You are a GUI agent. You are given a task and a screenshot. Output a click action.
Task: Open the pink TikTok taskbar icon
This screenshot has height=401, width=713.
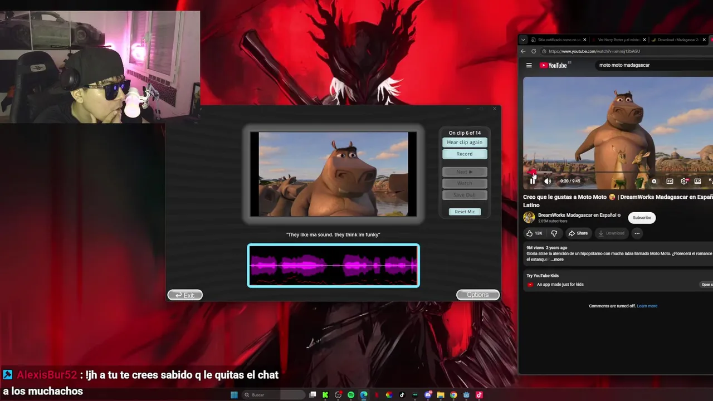(479, 395)
